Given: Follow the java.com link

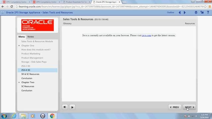Looking at the screenshot, I should tap(146, 35).
